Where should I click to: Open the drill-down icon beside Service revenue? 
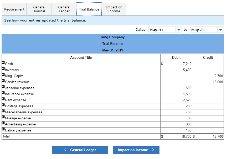coord(3,81)
